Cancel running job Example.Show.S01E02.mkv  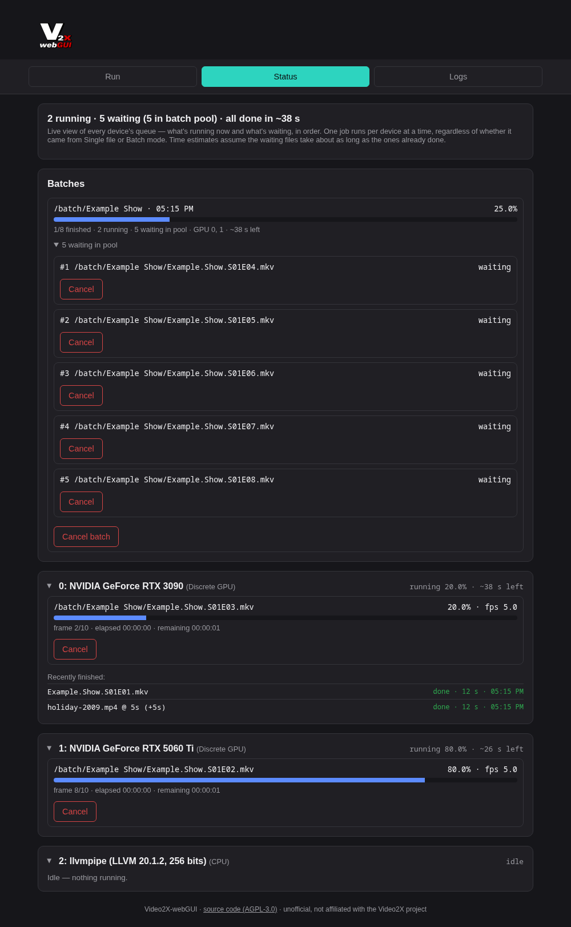coord(75,812)
